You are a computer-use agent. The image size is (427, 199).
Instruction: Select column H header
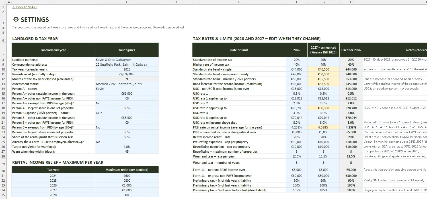351,2
